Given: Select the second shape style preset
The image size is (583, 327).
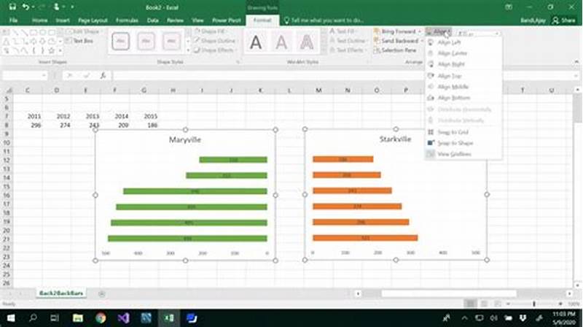Looking at the screenshot, I should coord(146,41).
